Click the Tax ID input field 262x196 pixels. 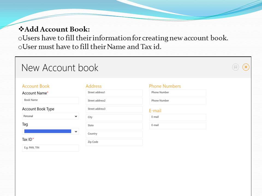(x=50, y=148)
